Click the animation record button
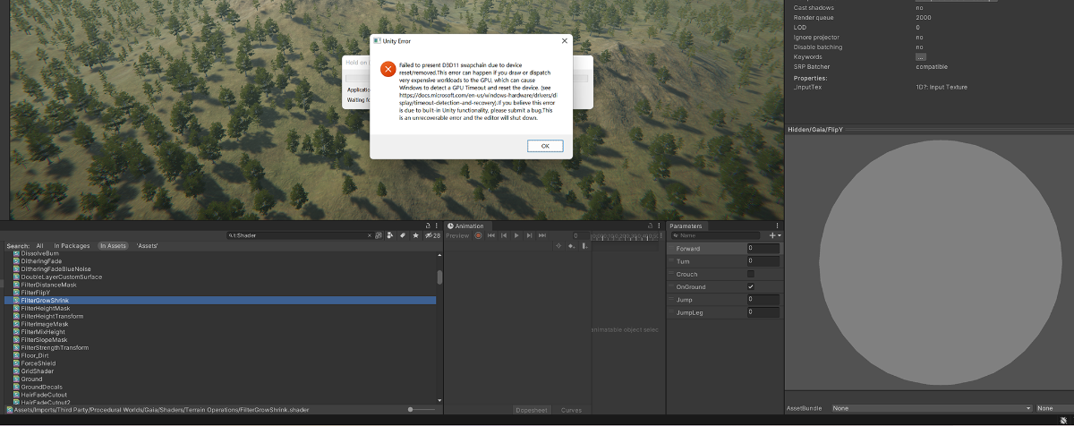The height and width of the screenshot is (426, 1074). [479, 235]
